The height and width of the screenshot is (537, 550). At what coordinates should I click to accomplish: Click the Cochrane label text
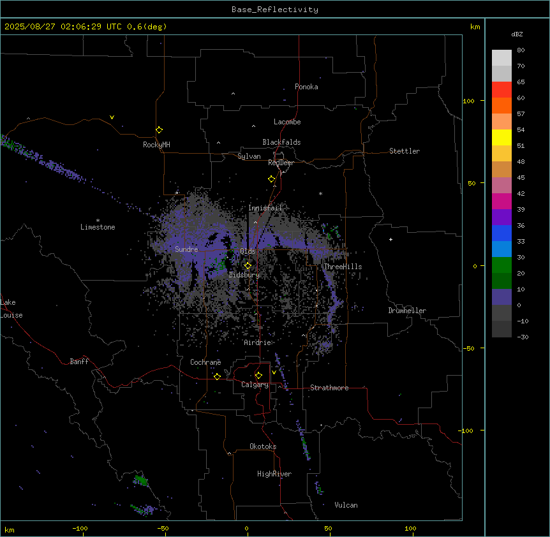click(205, 362)
